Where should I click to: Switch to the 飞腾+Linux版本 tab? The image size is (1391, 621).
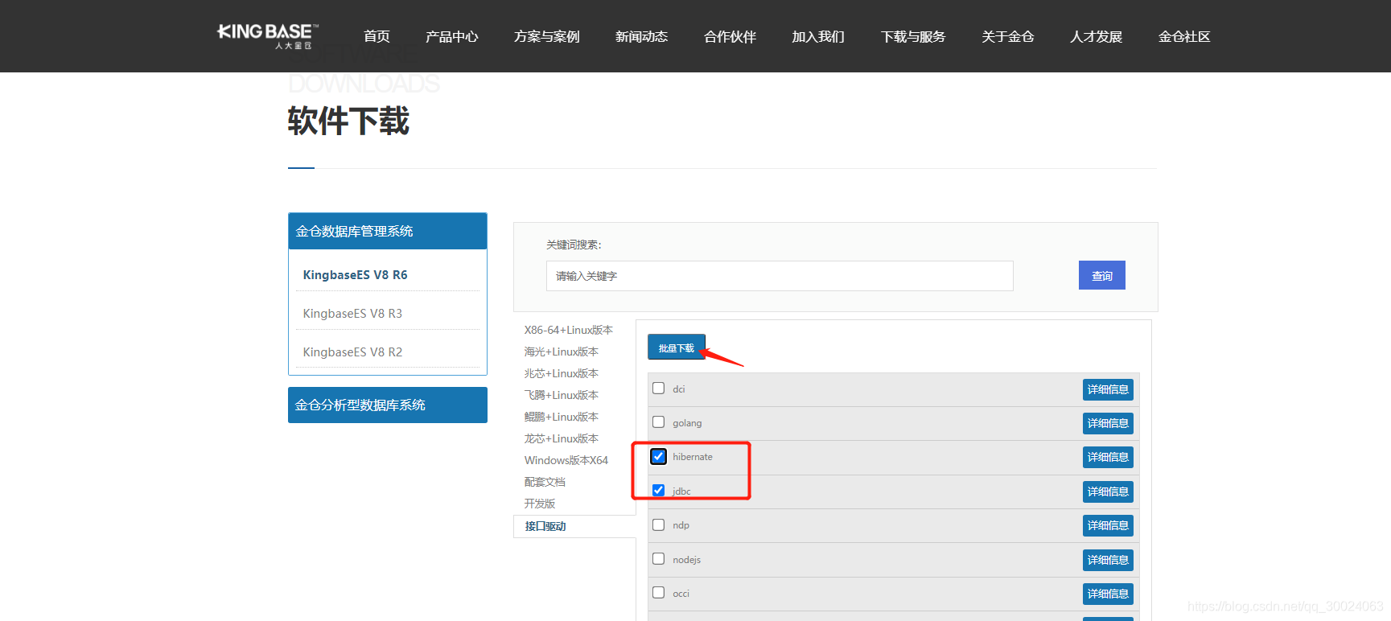pos(561,395)
